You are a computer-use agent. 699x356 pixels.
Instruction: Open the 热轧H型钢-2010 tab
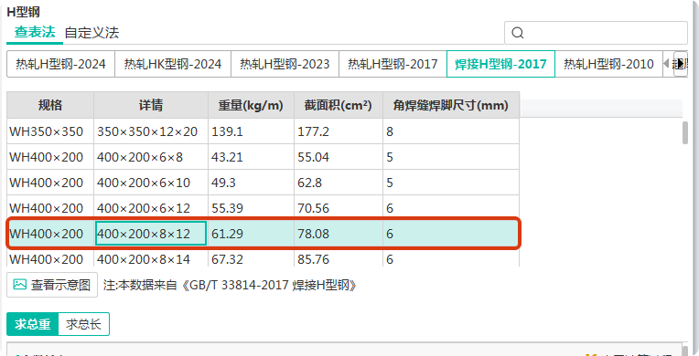coord(608,64)
